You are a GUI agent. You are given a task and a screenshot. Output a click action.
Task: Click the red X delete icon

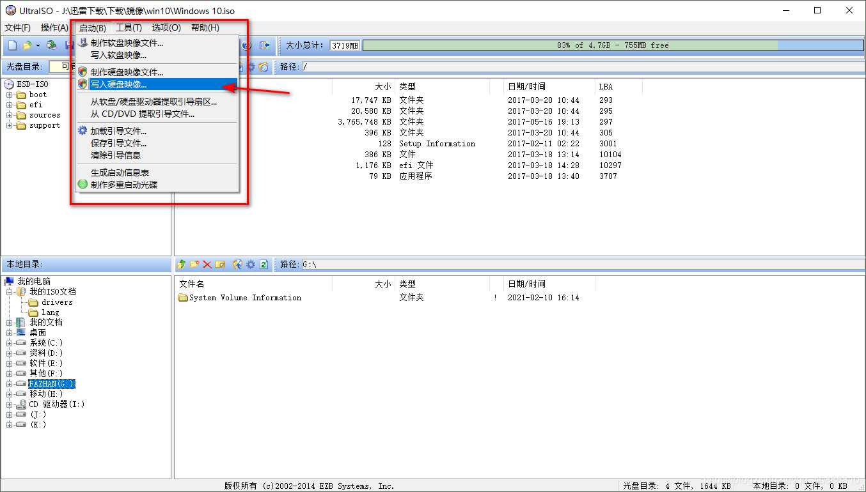207,264
